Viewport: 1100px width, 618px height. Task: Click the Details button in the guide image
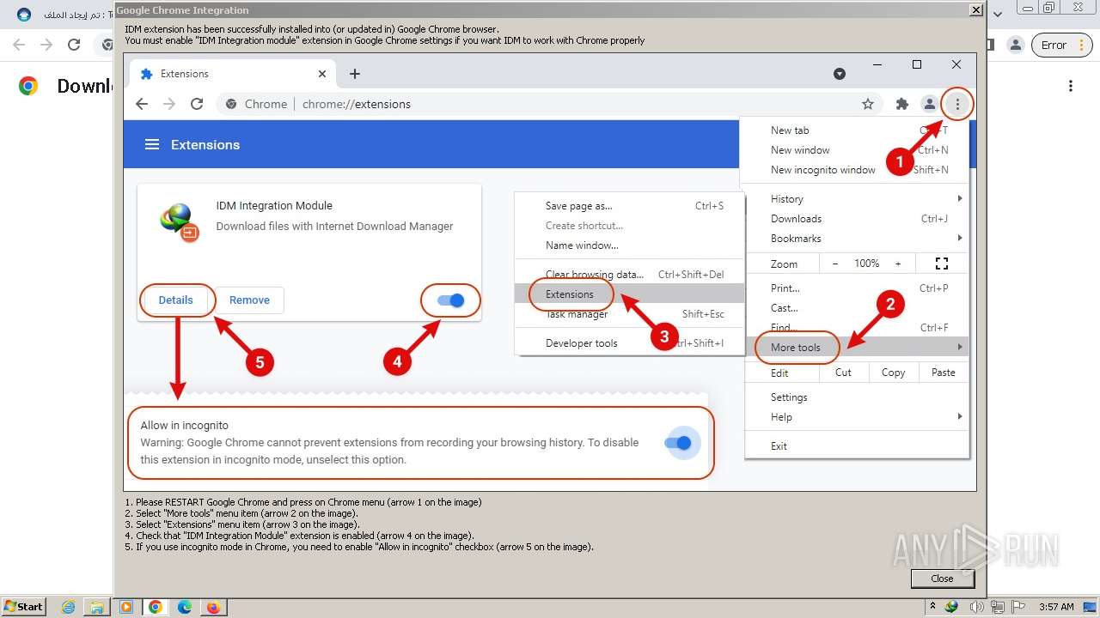[175, 300]
